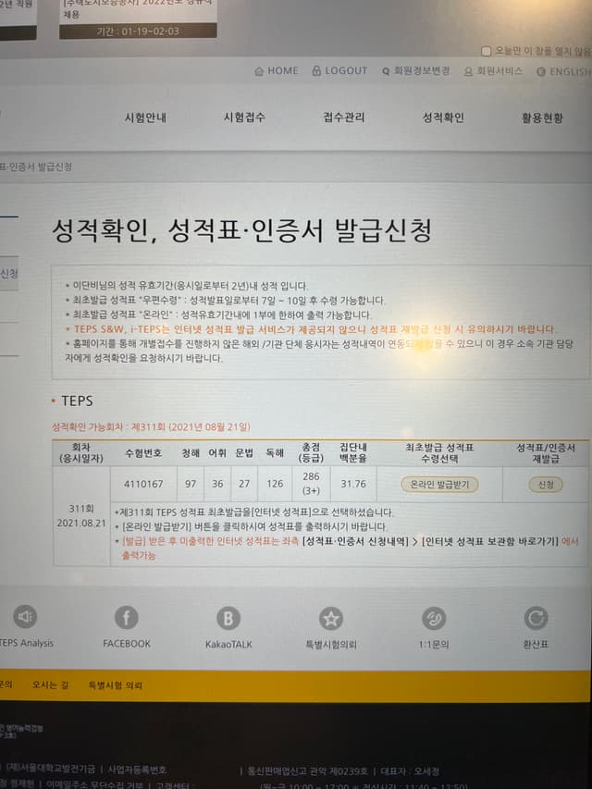The width and height of the screenshot is (592, 789).
Task: Click the HOME link text
Action: 283,71
